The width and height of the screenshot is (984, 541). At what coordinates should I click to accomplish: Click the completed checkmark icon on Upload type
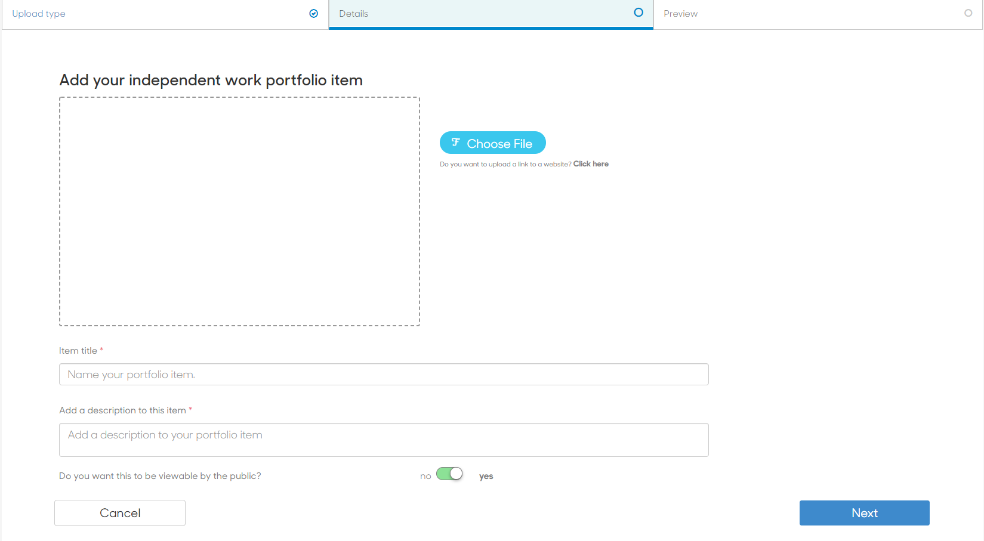tap(314, 14)
